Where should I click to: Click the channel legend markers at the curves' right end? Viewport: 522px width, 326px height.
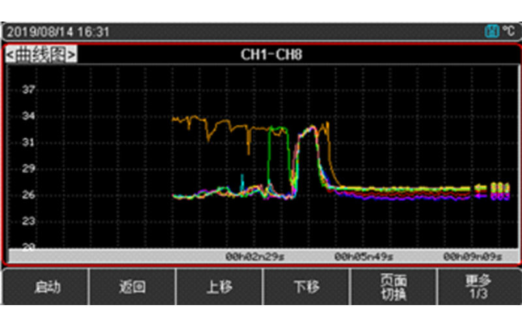493,190
